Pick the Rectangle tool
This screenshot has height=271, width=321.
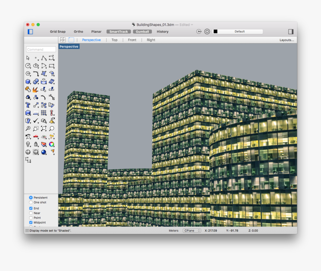52,66
